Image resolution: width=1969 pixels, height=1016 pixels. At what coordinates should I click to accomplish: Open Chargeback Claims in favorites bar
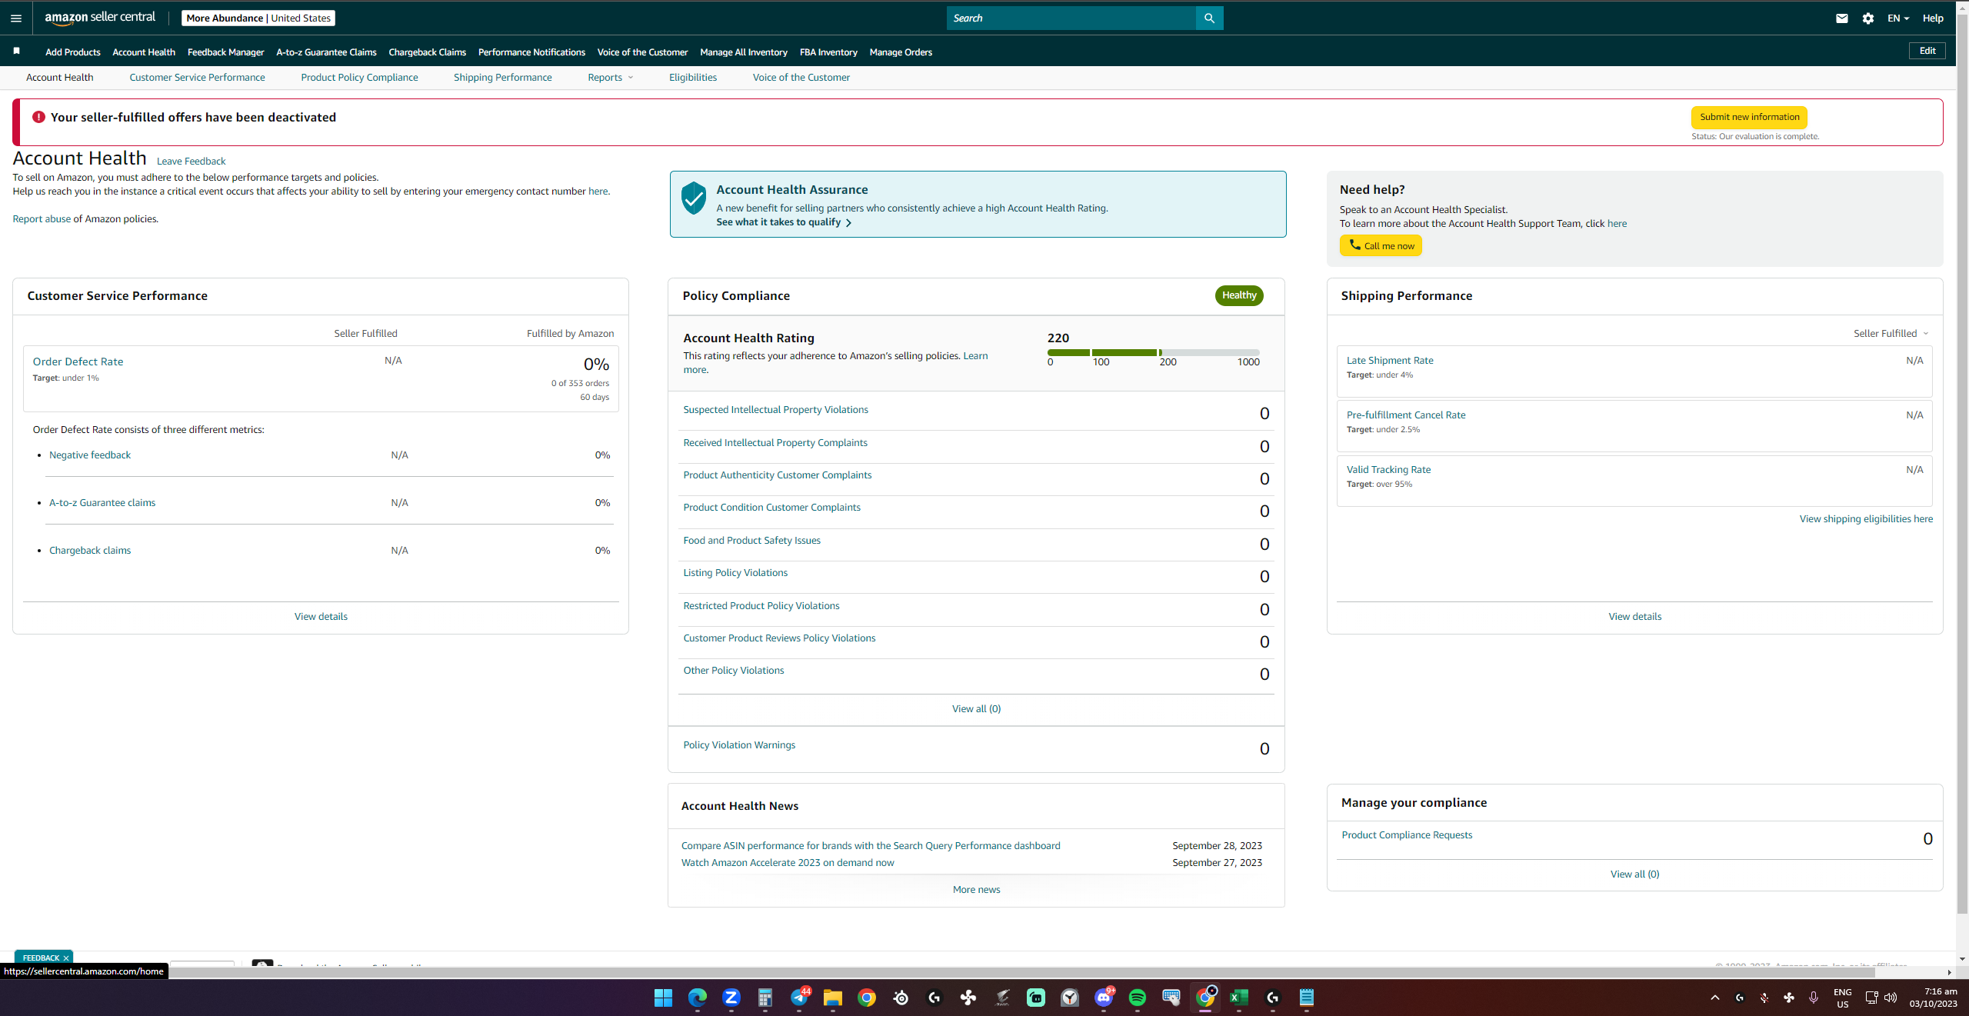428,52
